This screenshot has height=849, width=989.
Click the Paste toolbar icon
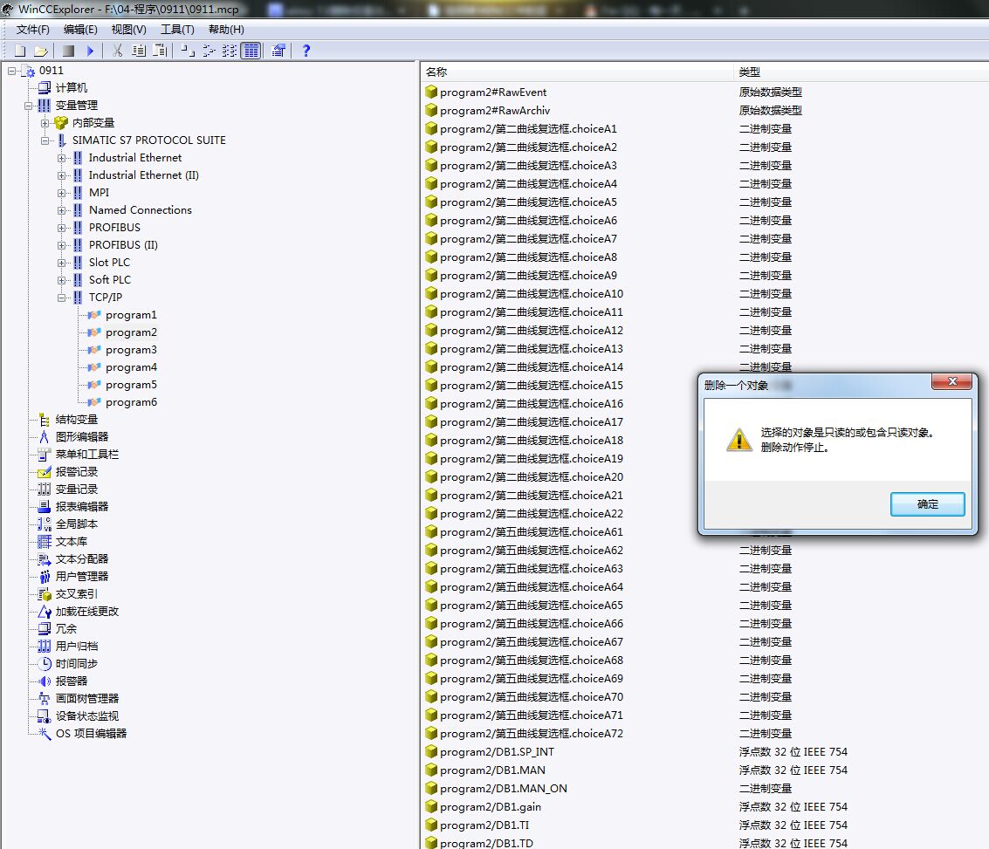pos(161,51)
